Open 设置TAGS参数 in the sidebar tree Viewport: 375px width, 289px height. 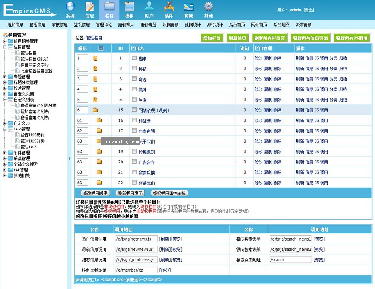pos(32,135)
